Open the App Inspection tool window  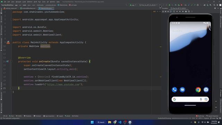pyautogui.click(x=49, y=116)
